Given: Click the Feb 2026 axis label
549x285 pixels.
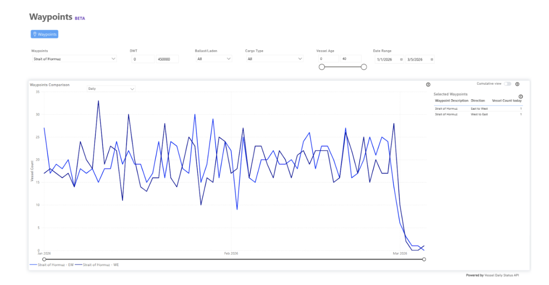Looking at the screenshot, I should [x=231, y=253].
